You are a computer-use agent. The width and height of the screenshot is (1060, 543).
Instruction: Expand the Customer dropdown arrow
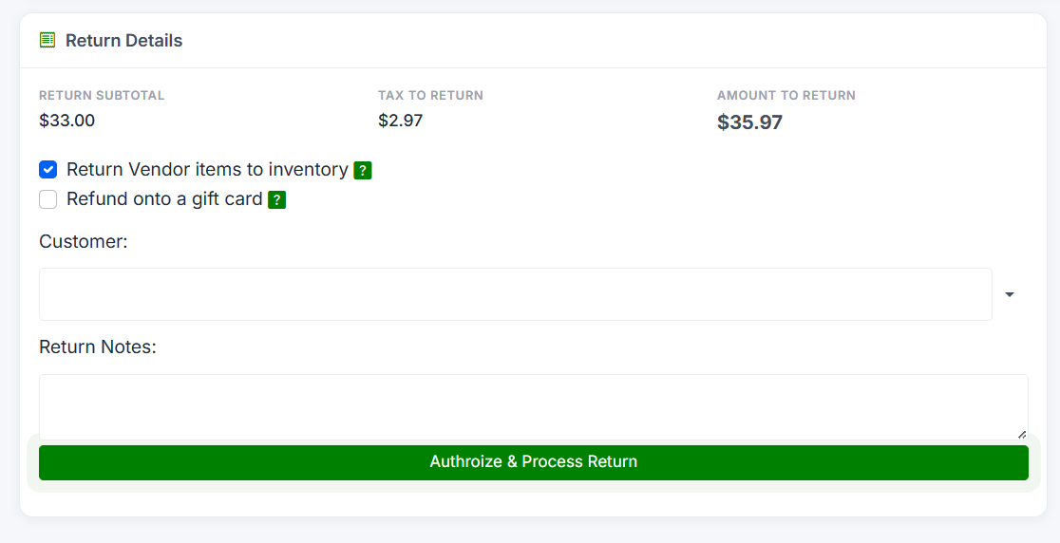(1010, 294)
